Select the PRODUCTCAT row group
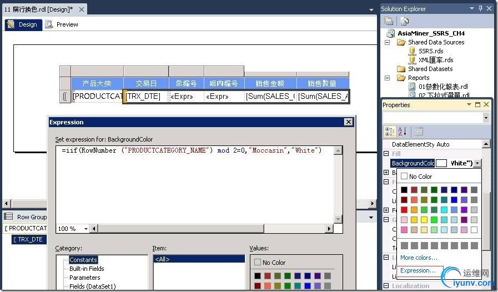Image resolution: width=498 pixels, height=292 pixels. 26,228
